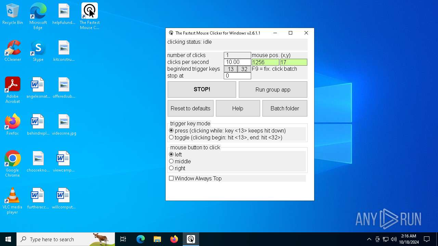Open Microsoft Edge desktop shortcut
This screenshot has height=246, width=438.
coord(38,16)
